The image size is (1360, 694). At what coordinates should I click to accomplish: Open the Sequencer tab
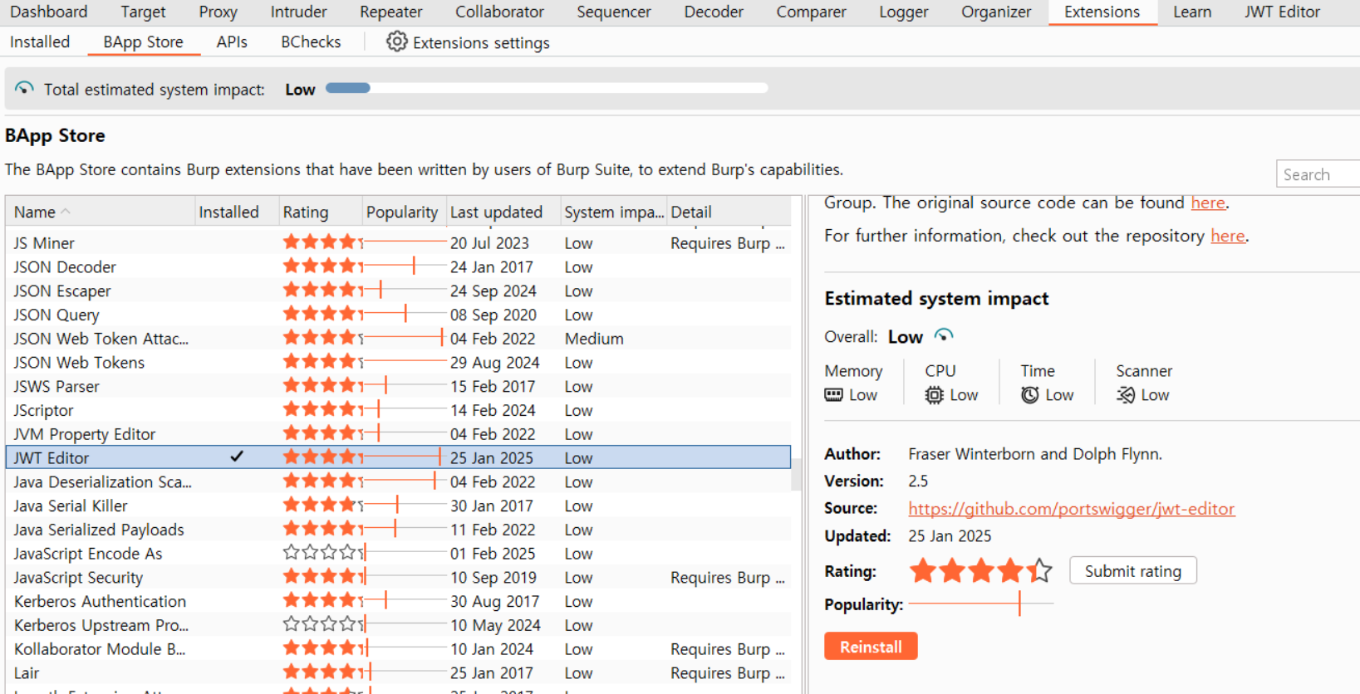click(x=613, y=12)
